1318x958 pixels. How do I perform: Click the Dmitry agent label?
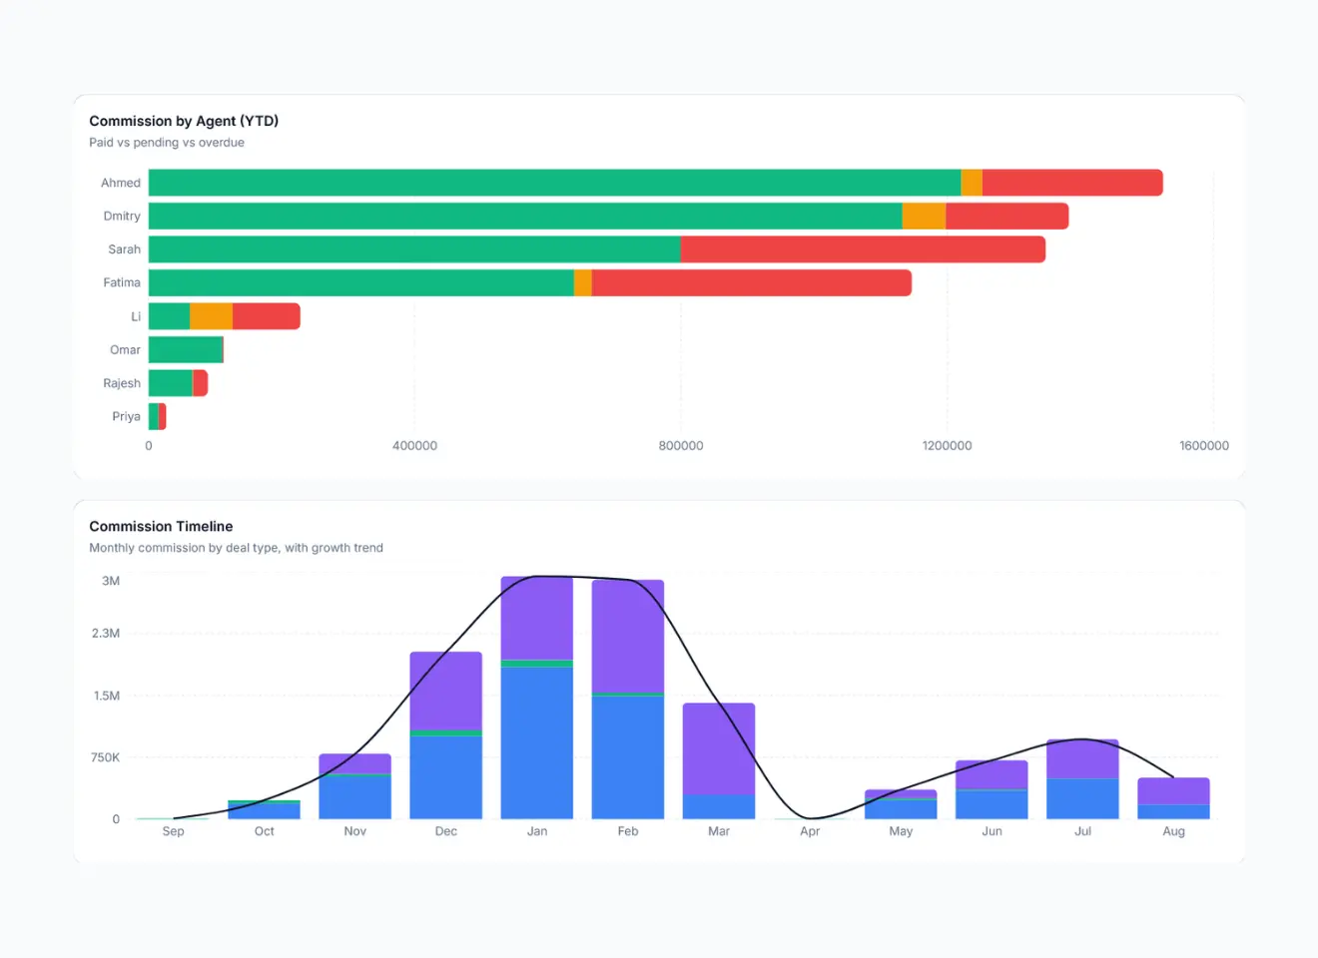(x=122, y=216)
